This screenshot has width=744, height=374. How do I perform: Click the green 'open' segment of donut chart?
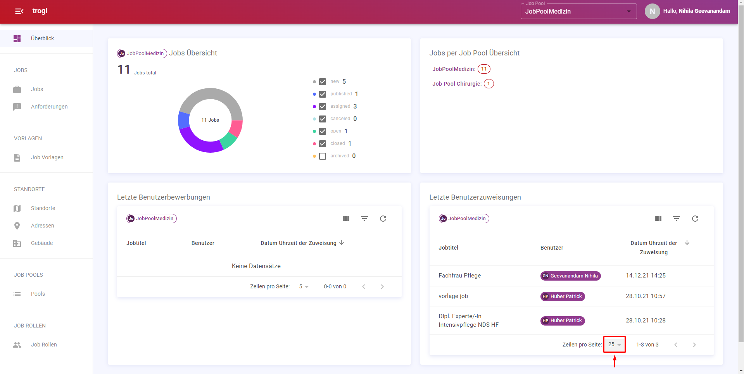(x=230, y=140)
